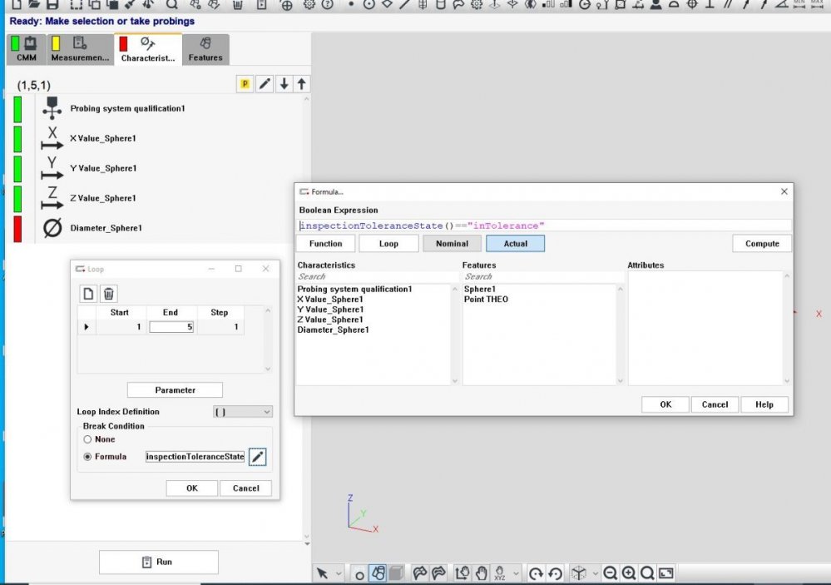Move characteristic down with the down arrow icon

click(x=284, y=84)
